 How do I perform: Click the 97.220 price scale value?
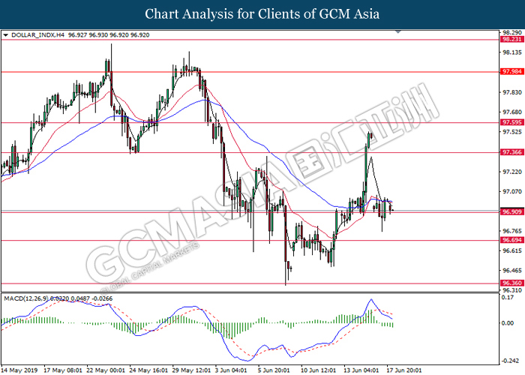click(512, 172)
